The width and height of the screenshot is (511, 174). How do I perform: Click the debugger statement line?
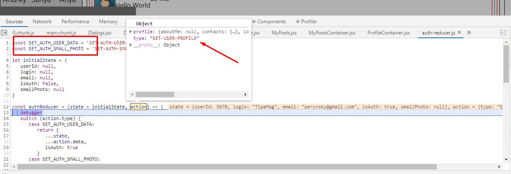pos(32,113)
